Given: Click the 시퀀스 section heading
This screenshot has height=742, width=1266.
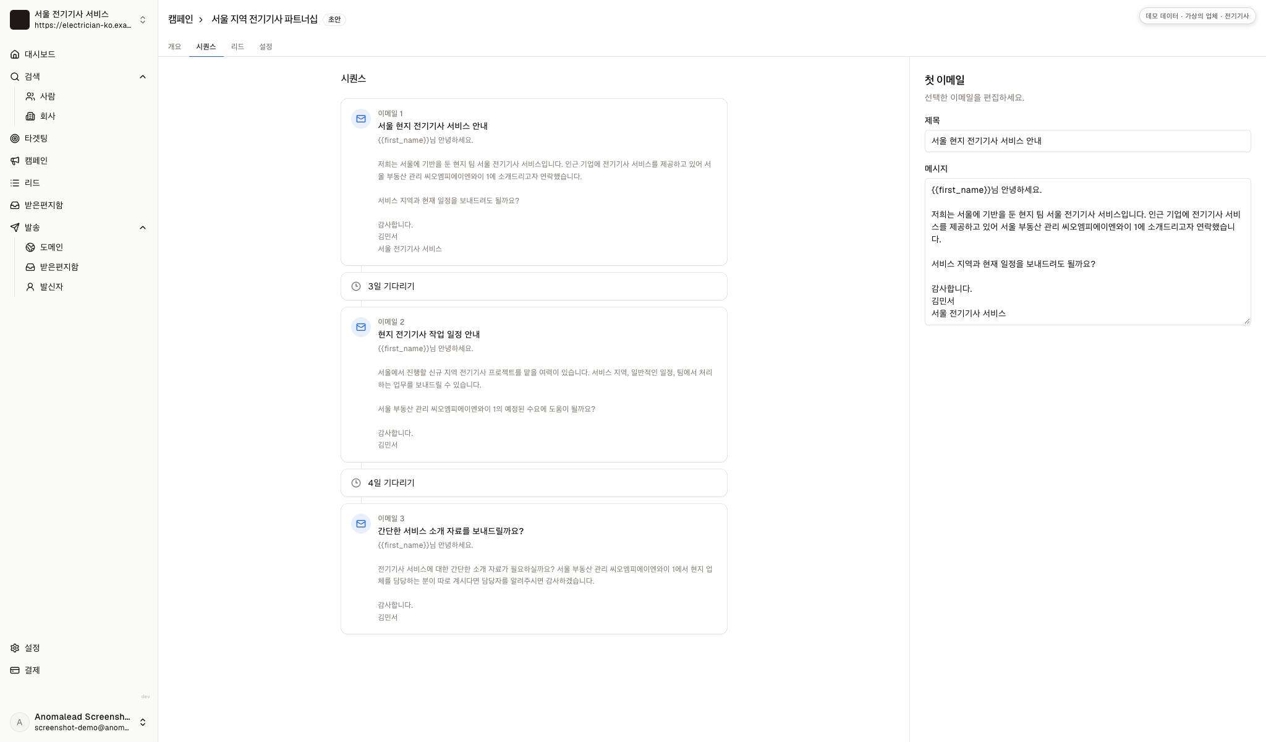Looking at the screenshot, I should tap(354, 79).
